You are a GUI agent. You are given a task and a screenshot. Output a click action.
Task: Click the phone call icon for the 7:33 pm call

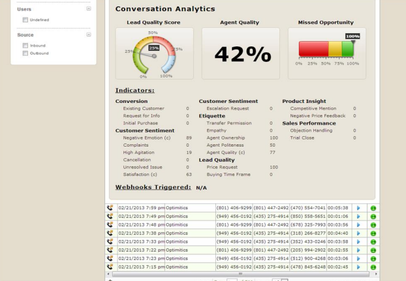(x=110, y=242)
